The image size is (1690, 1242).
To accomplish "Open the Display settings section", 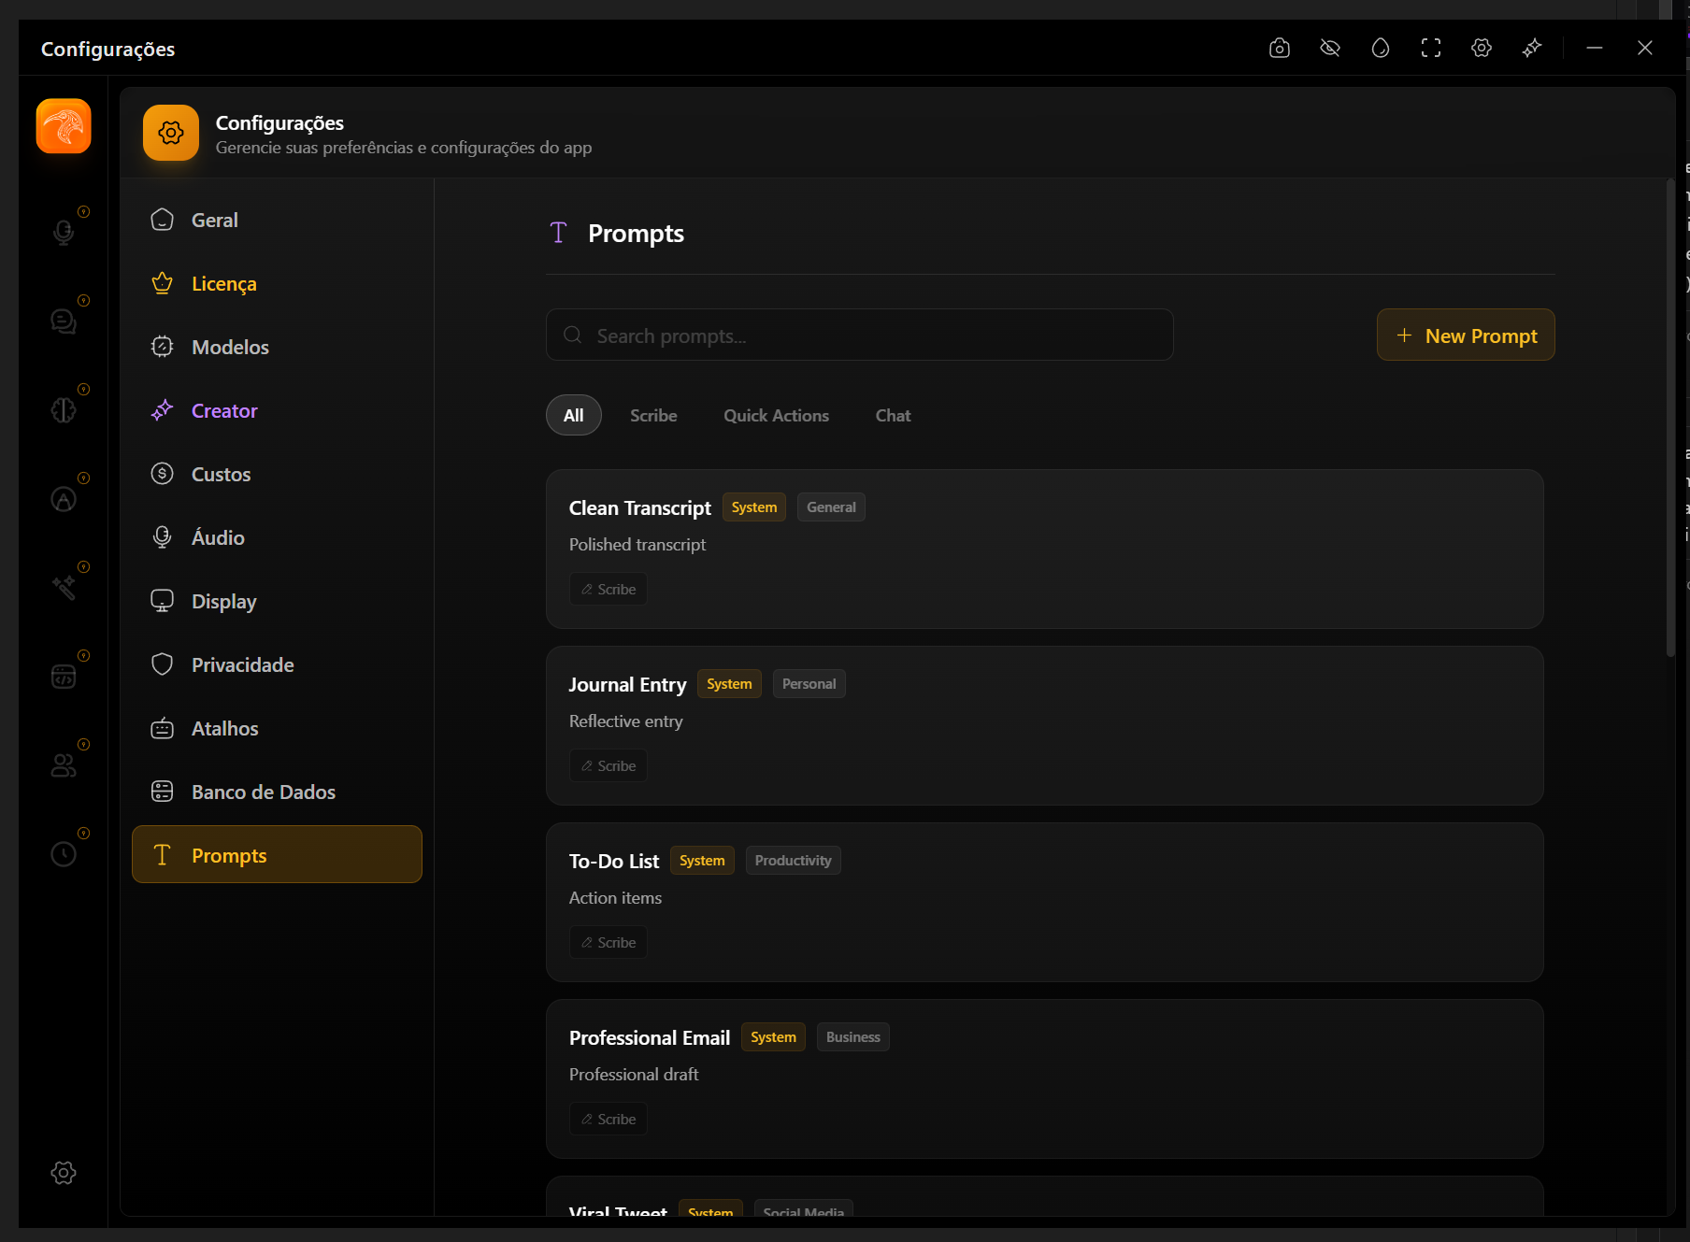I will pyautogui.click(x=277, y=601).
